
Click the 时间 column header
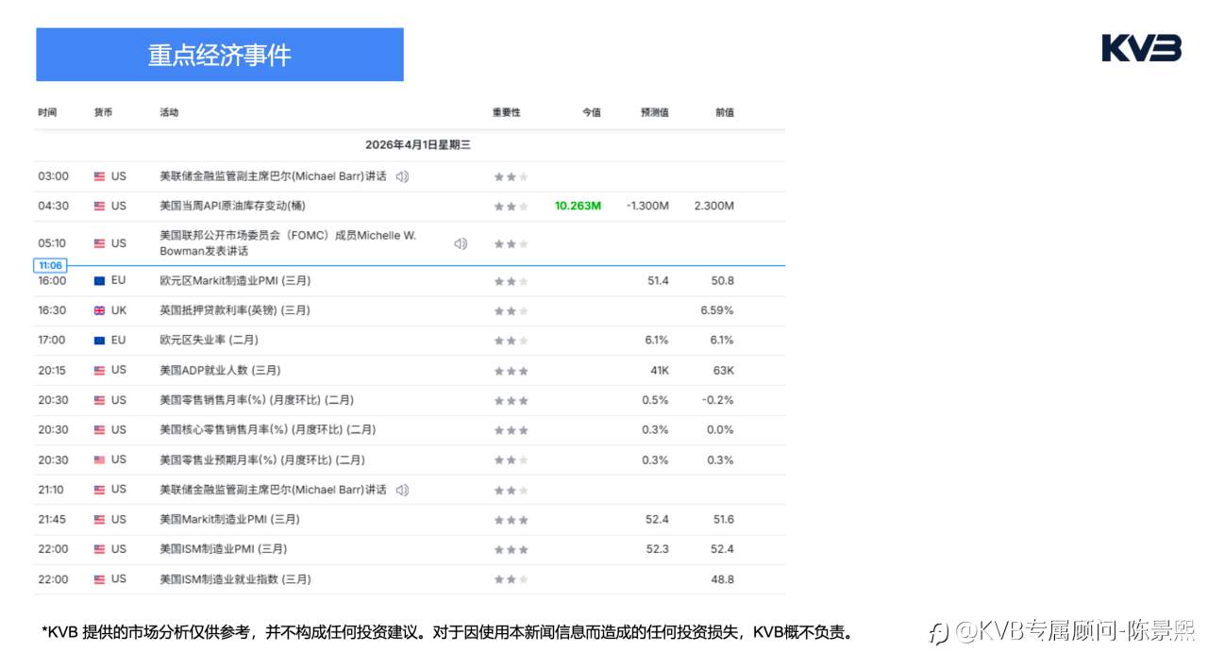(x=47, y=112)
